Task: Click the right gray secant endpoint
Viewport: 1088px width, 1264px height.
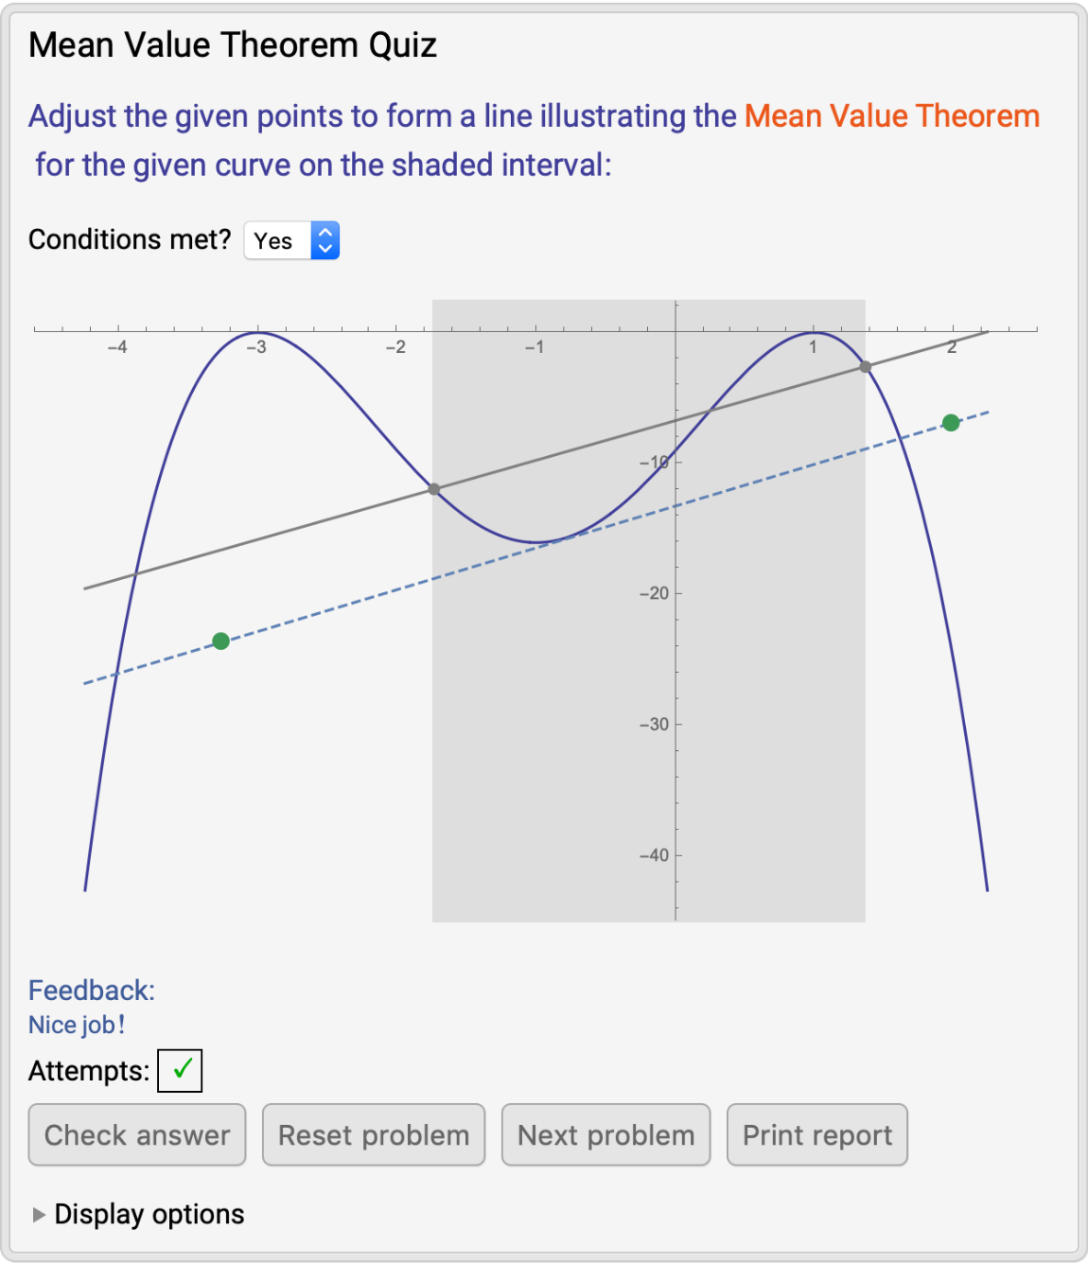Action: point(865,367)
